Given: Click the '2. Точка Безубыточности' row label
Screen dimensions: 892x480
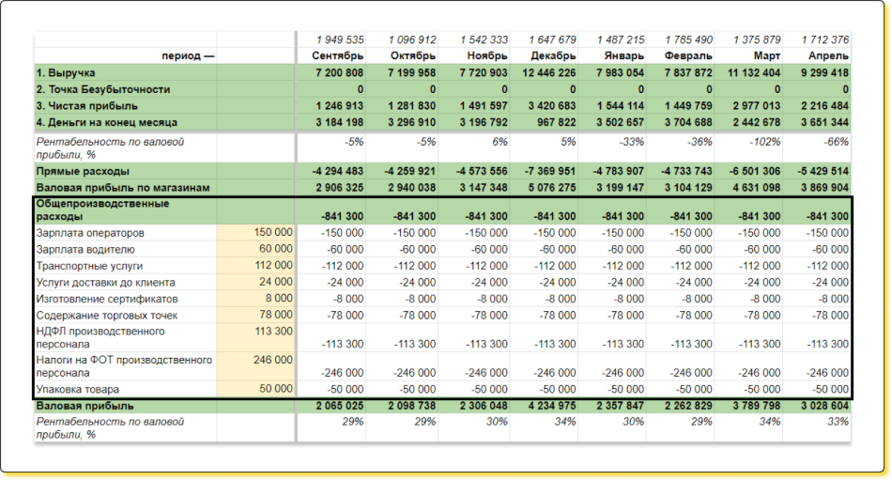Looking at the screenshot, I should 103,89.
